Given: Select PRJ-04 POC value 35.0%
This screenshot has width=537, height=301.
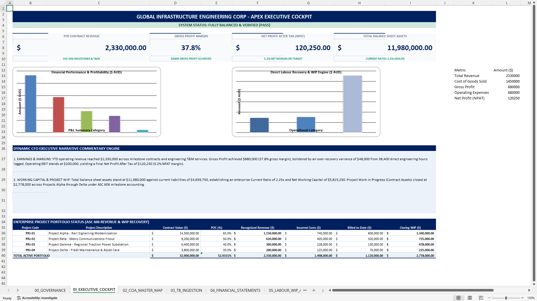Looking at the screenshot, I should 216,250.
